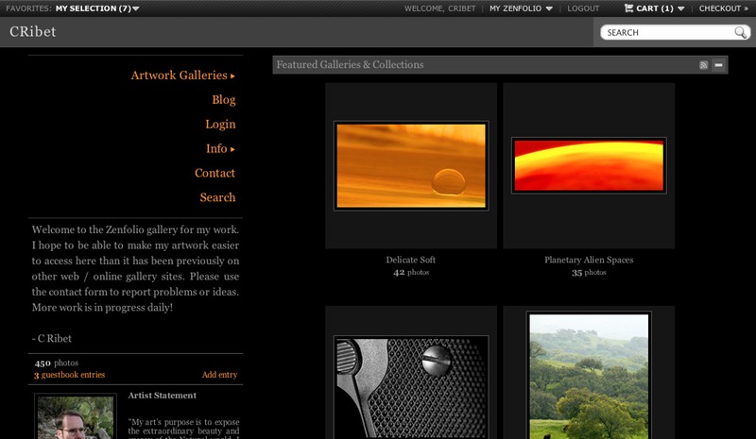This screenshot has width=756, height=439.
Task: Click the '35 photos' count text
Action: point(589,272)
